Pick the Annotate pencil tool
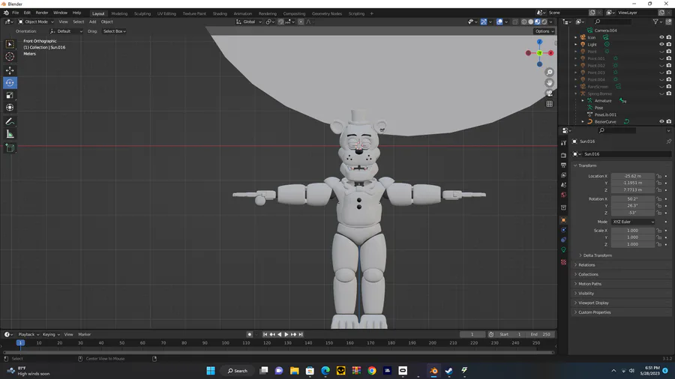 coord(10,121)
